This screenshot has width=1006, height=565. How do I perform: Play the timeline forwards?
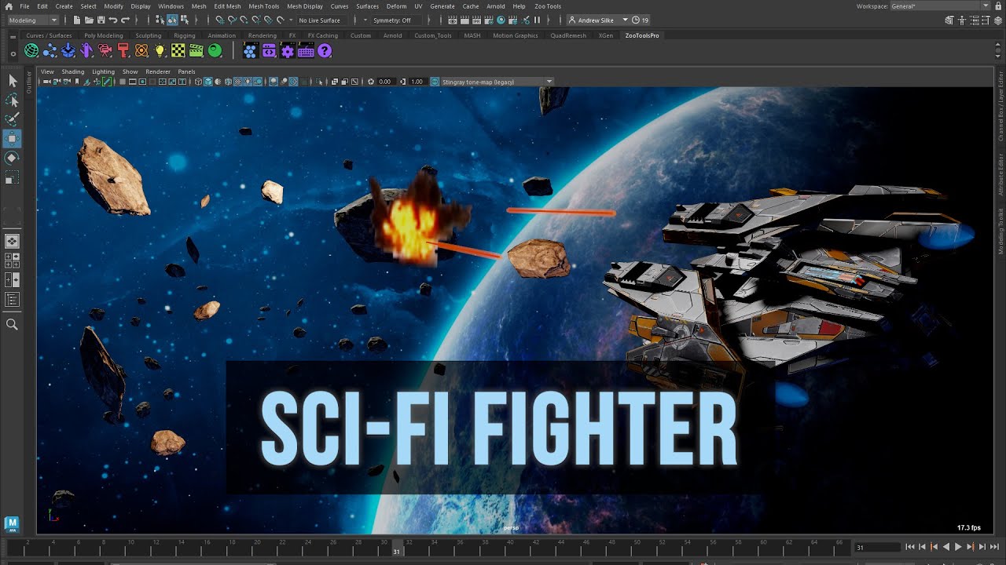958,547
